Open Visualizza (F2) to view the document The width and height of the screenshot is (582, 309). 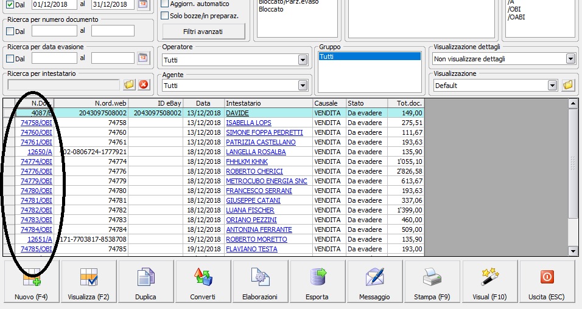89,282
